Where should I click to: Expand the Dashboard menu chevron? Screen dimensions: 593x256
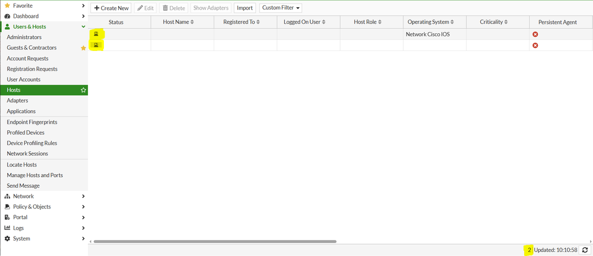[x=83, y=16]
